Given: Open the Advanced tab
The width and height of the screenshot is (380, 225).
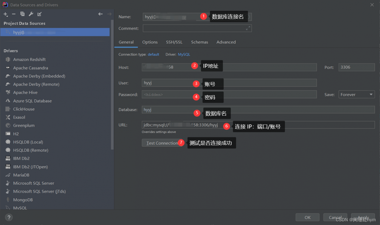Looking at the screenshot, I should click(226, 42).
